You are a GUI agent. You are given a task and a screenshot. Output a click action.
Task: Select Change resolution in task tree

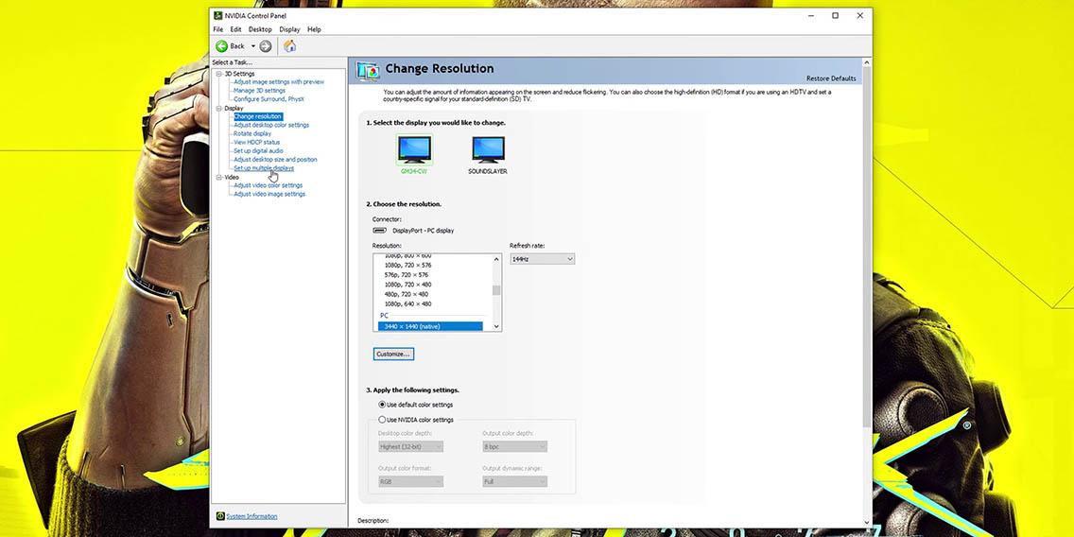point(257,116)
